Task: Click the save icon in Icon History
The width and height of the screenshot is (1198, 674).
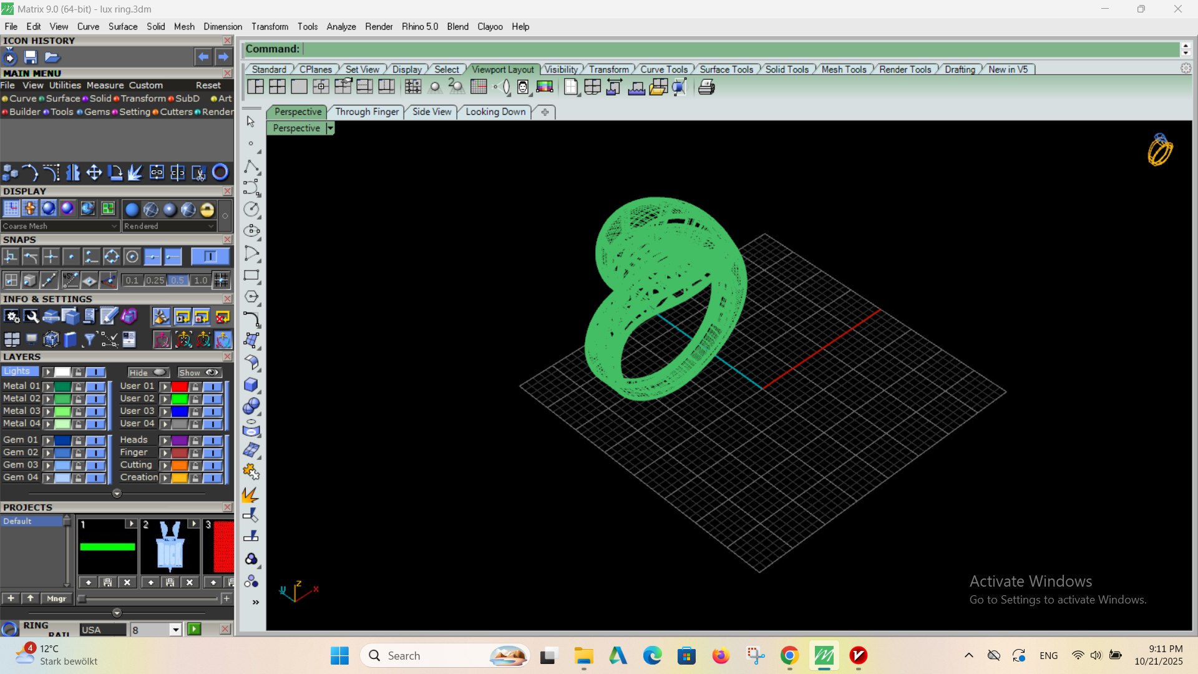Action: pyautogui.click(x=31, y=57)
